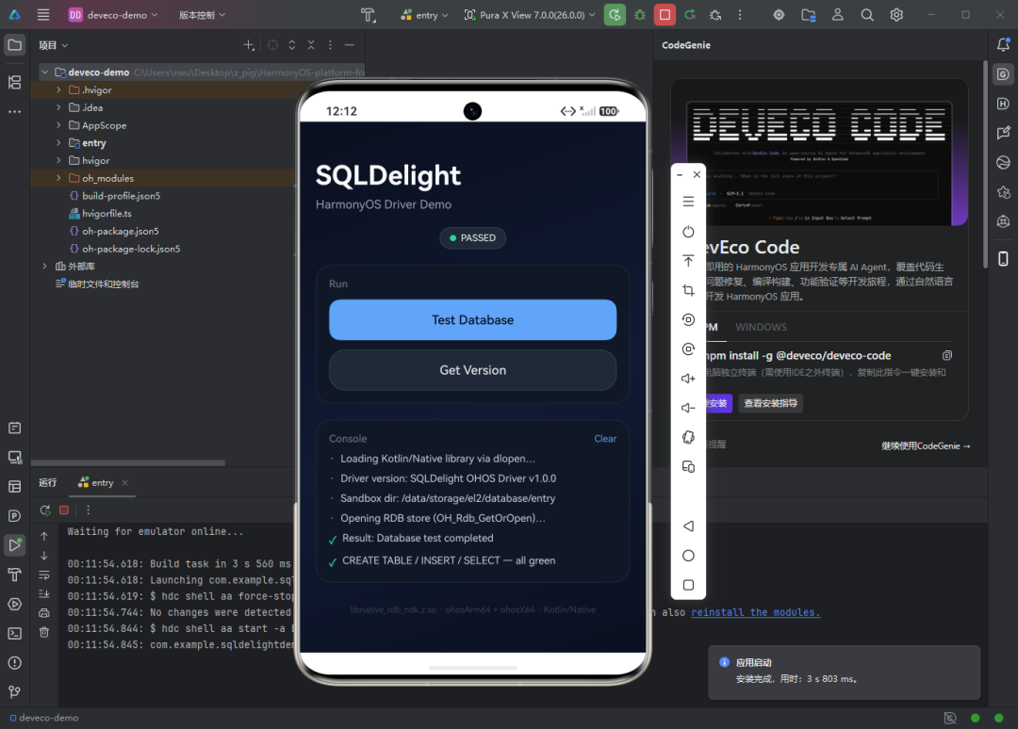1018x729 pixels.
Task: Lower emulator volume
Action: (688, 408)
